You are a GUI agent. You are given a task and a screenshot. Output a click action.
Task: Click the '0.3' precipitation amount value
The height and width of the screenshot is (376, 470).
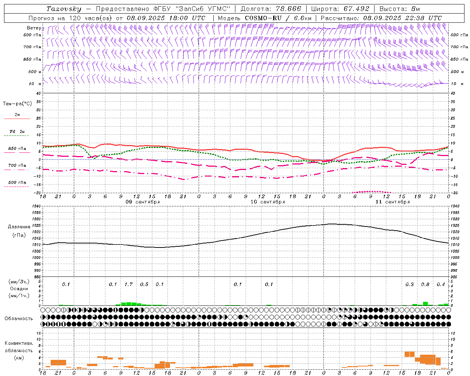(409, 284)
